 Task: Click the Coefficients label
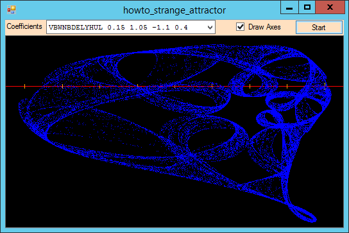(24, 26)
